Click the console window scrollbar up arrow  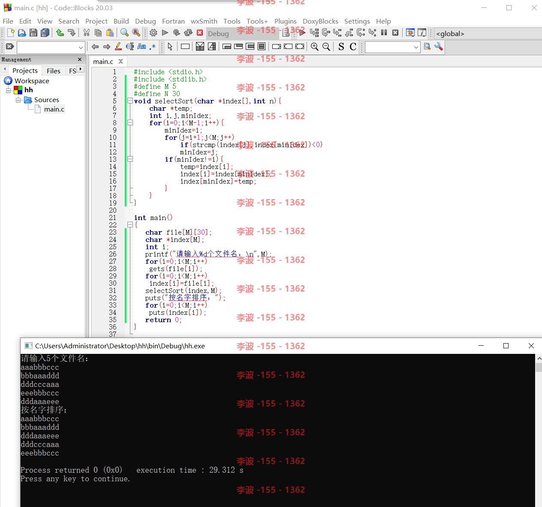click(x=539, y=358)
